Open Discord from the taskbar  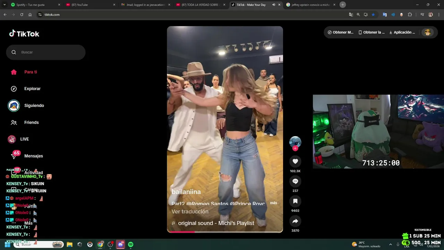click(120, 244)
